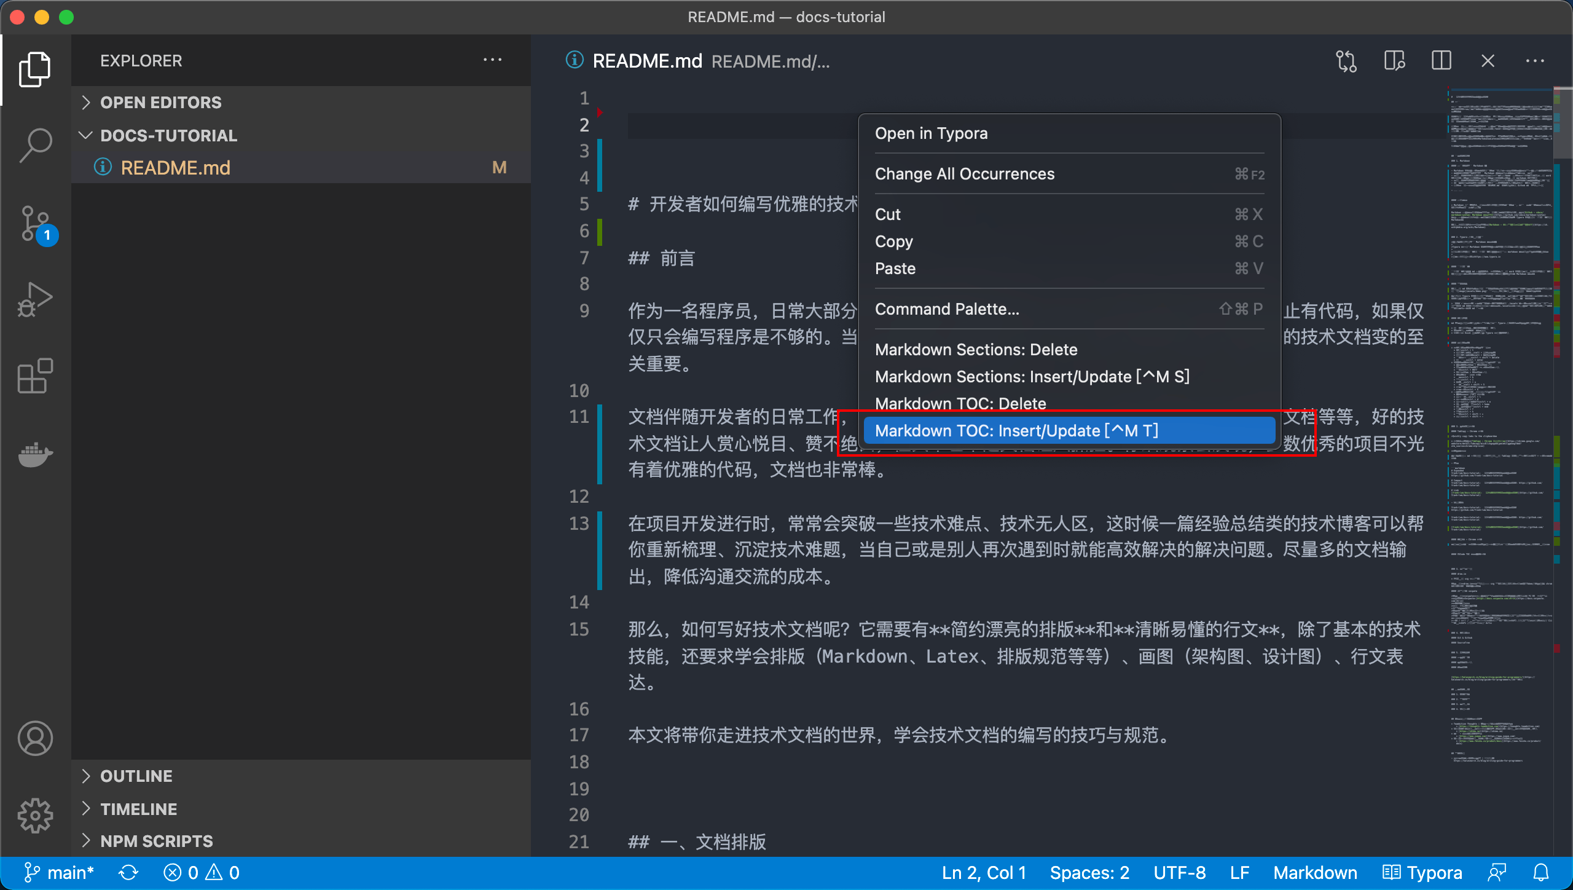The width and height of the screenshot is (1573, 890).
Task: Open the Search view in activity bar
Action: (36, 146)
